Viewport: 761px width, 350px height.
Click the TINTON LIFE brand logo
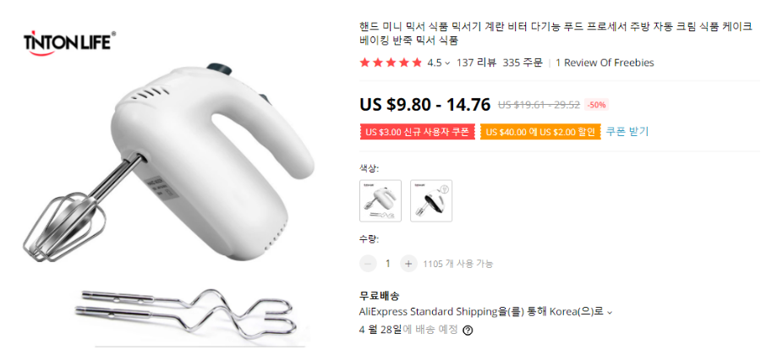click(70, 43)
